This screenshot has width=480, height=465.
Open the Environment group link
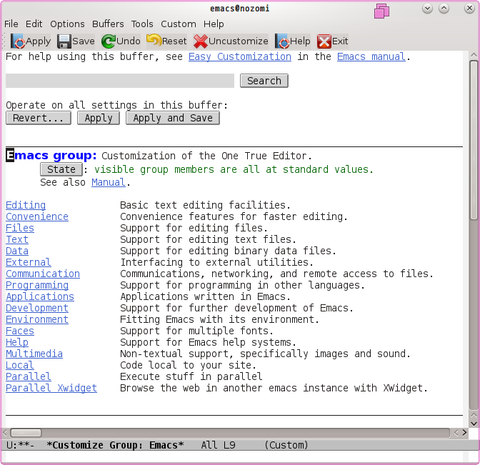point(37,319)
